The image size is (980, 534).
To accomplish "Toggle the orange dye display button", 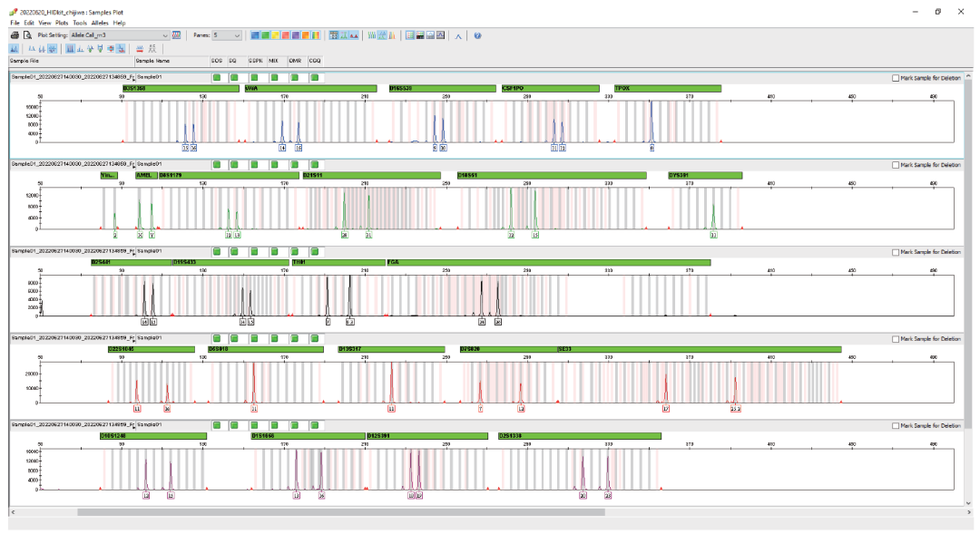I will point(305,35).
